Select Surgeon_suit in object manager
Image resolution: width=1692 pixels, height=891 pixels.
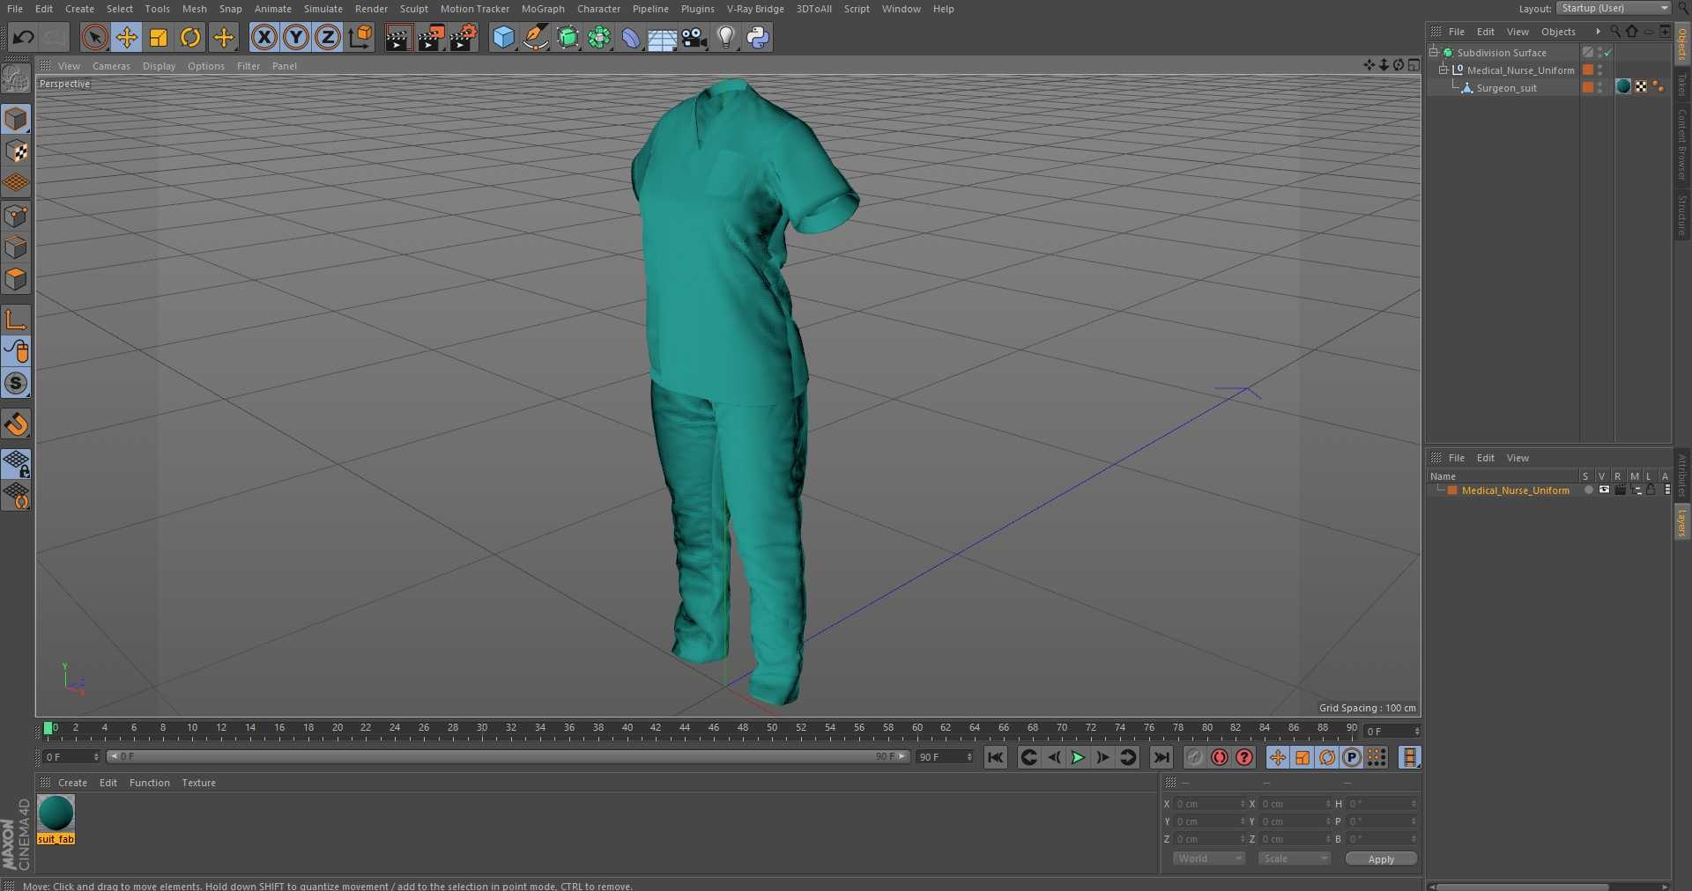tap(1506, 88)
